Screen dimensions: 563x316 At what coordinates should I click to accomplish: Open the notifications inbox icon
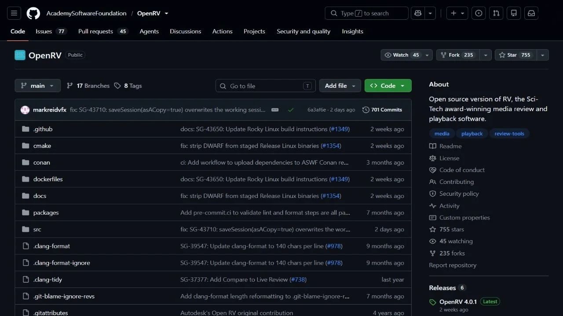click(531, 13)
